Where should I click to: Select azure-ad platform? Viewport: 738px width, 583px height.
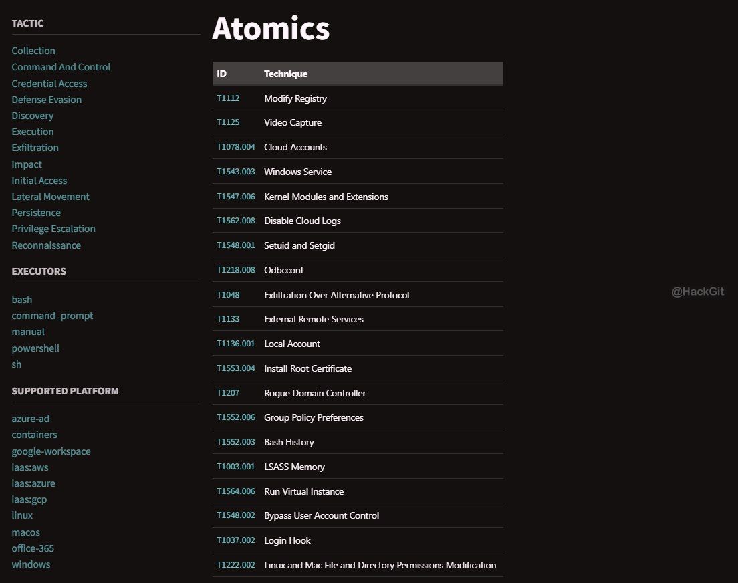tap(31, 419)
